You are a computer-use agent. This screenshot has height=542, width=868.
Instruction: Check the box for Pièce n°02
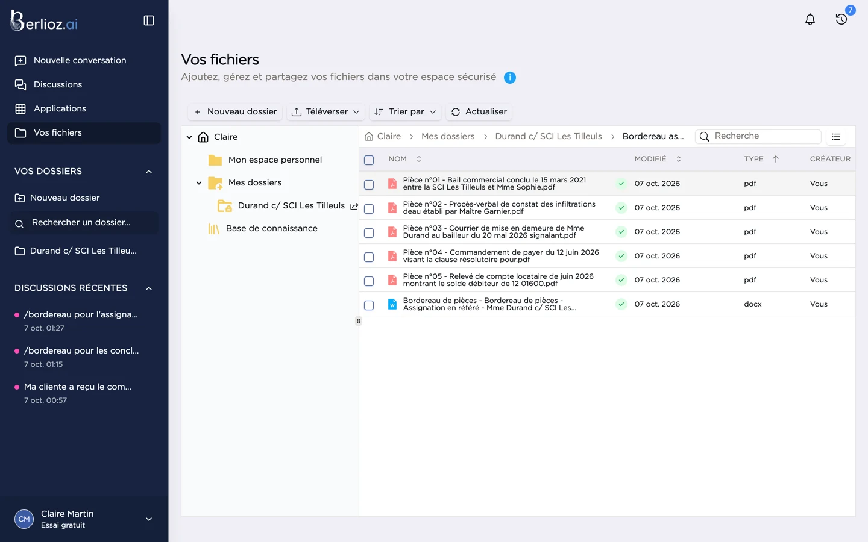click(x=369, y=209)
